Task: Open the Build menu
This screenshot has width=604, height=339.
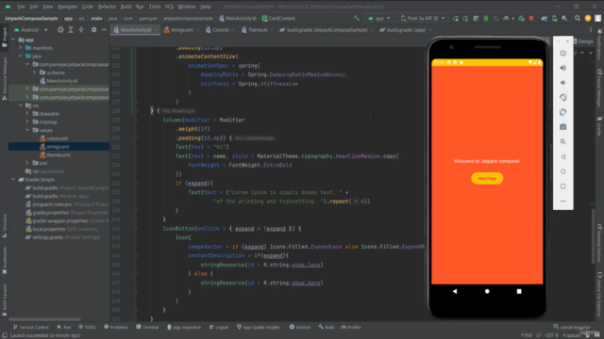Action: 126,7
